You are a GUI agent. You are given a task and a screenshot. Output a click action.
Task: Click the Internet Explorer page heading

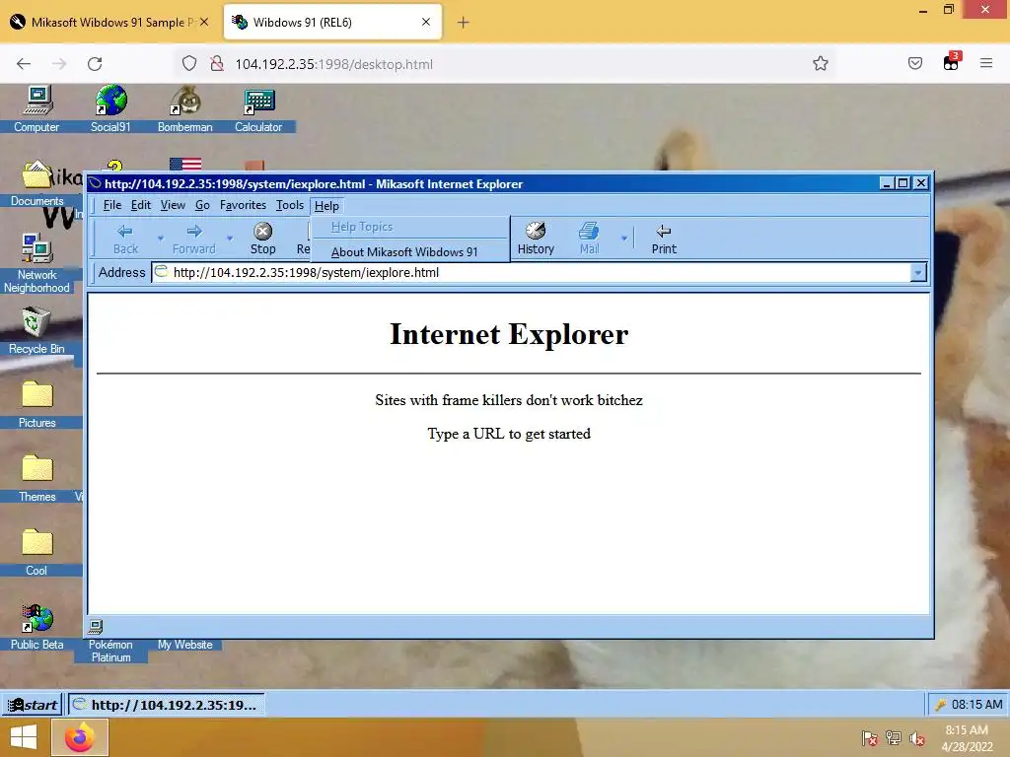pyautogui.click(x=509, y=334)
